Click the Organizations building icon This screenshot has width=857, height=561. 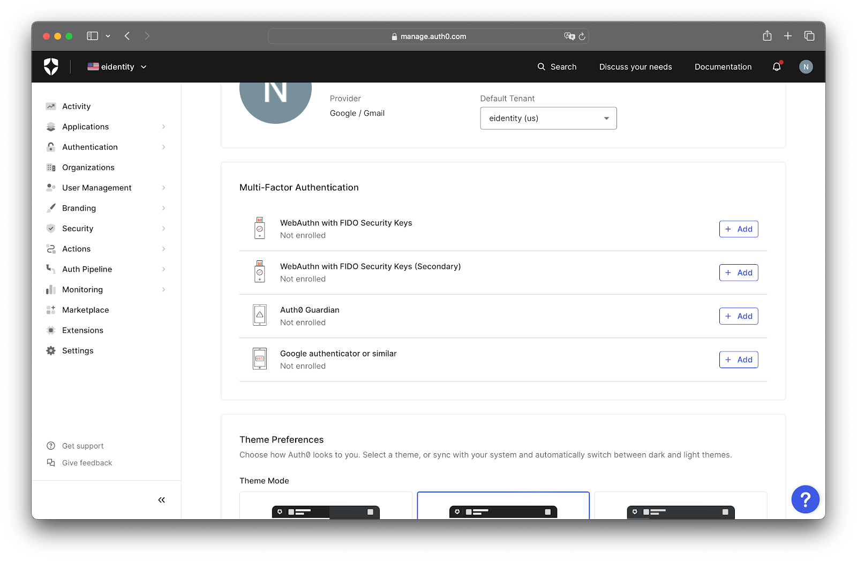(51, 167)
